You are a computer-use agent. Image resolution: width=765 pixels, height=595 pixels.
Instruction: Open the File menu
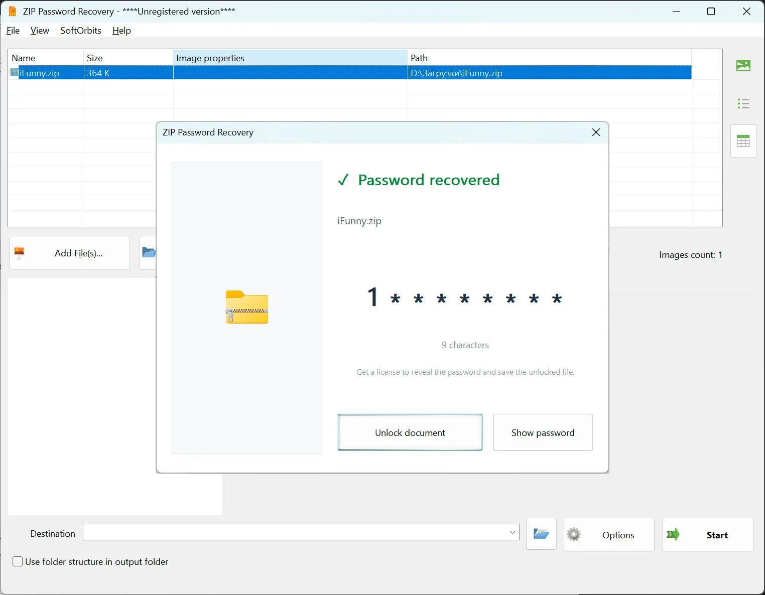click(x=13, y=31)
